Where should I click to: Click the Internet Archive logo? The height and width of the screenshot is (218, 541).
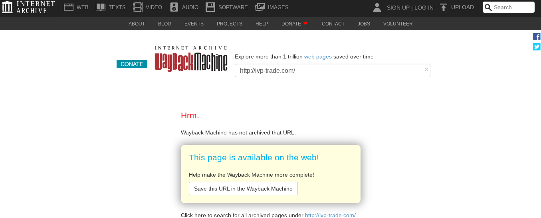[x=28, y=7]
